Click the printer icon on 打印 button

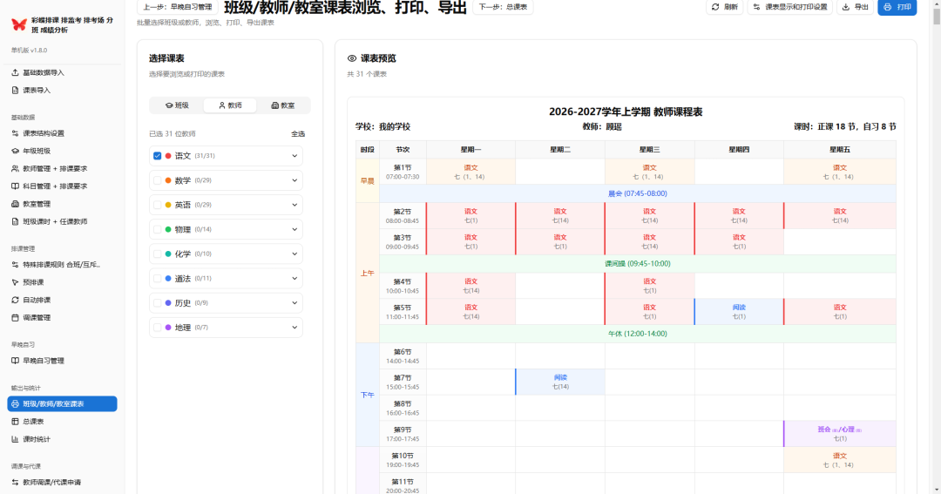coord(888,7)
